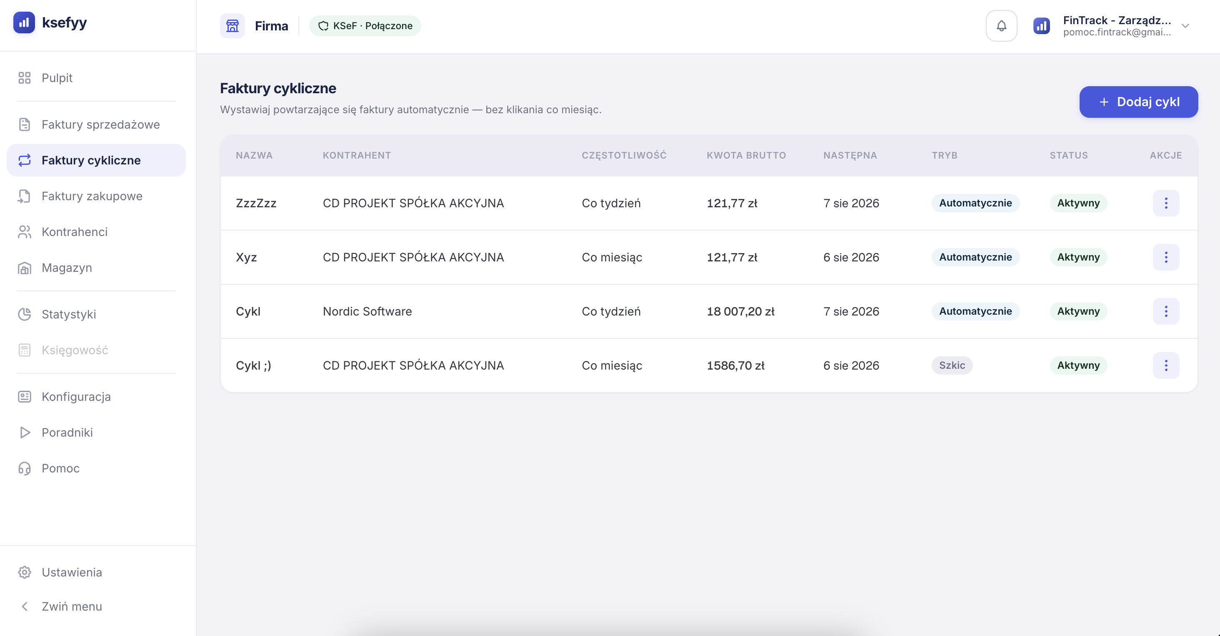Click the Szkic mode badge
Image resolution: width=1220 pixels, height=636 pixels.
(x=952, y=365)
